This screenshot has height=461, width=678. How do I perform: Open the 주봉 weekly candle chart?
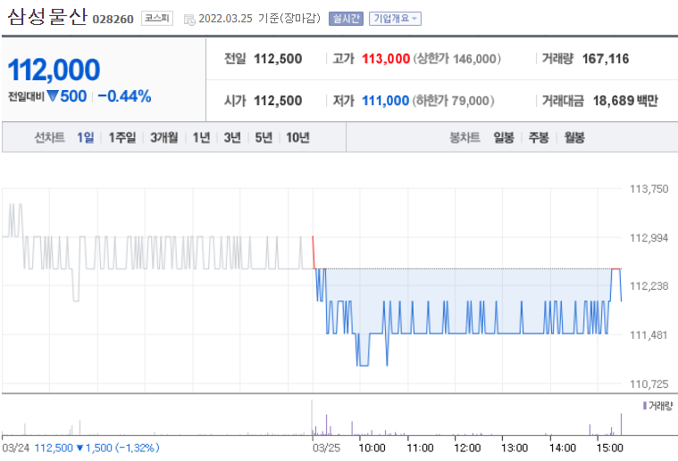[539, 137]
